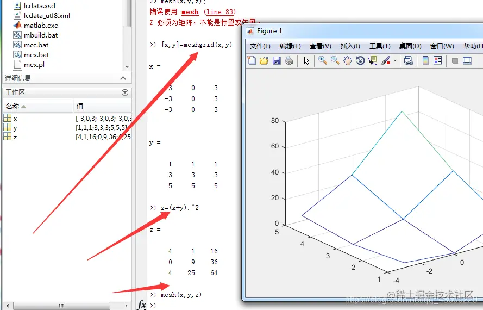Select the Pan hand tool
Screen dimensions: 483x310
click(x=348, y=60)
